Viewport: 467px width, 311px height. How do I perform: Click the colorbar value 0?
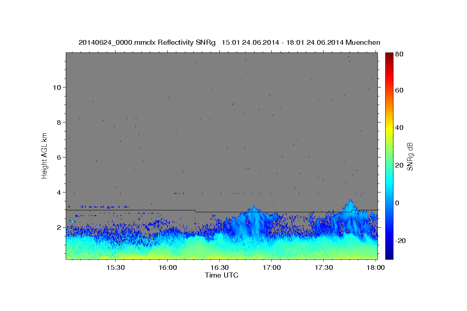click(398, 203)
